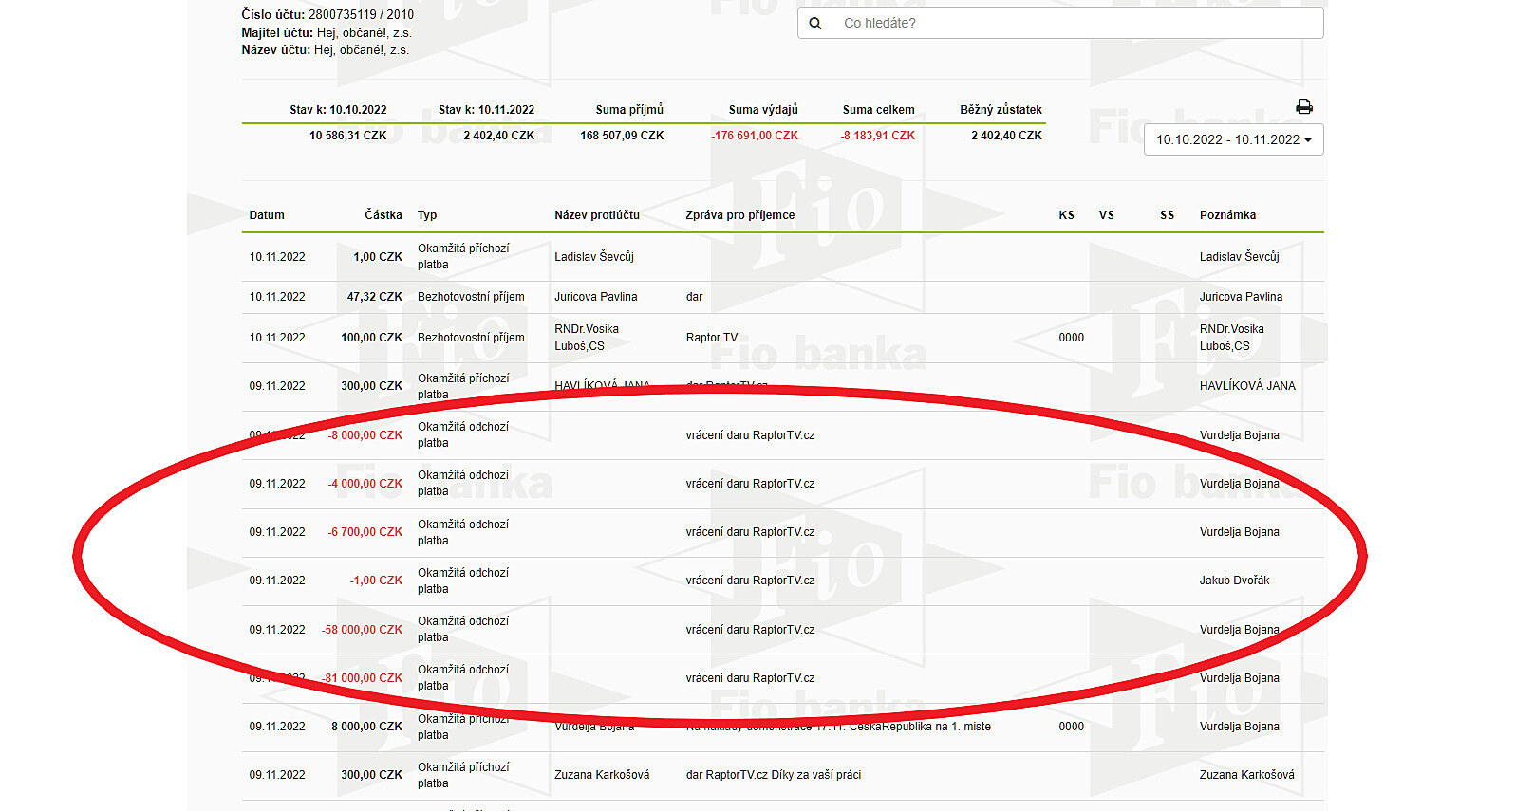Click the Typ column header

click(x=427, y=215)
